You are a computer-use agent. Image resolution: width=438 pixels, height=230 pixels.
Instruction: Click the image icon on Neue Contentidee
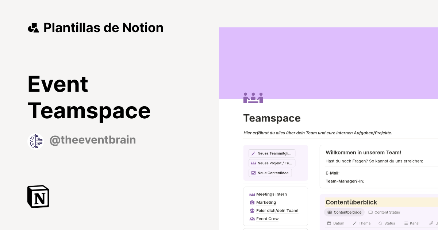[253, 173]
